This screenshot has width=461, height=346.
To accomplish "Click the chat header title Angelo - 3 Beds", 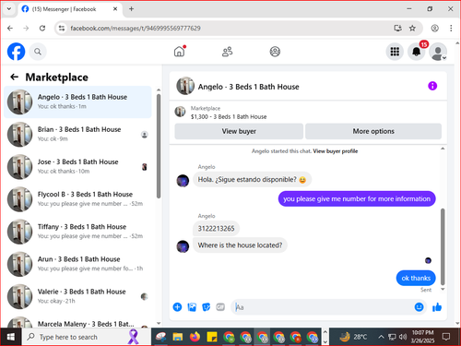I will coord(248,87).
